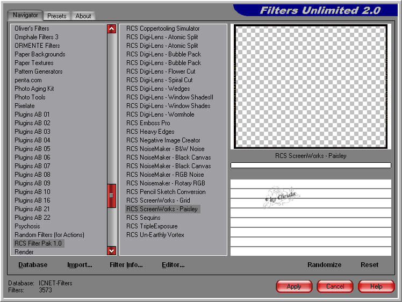Choose RCS Coppertooling Simulator filter

[x=163, y=28]
